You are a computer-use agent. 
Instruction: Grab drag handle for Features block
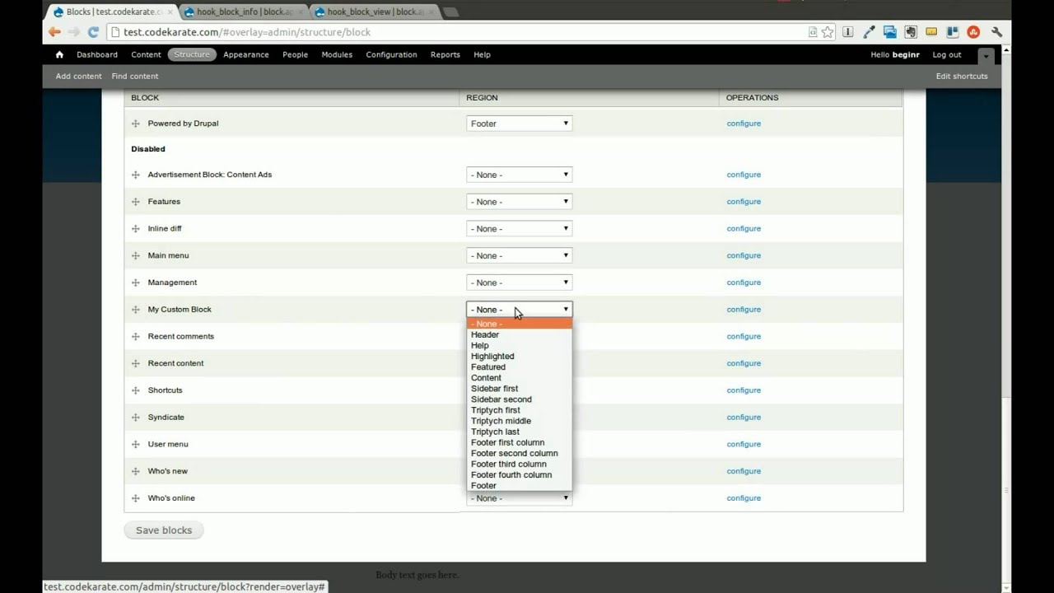(136, 202)
